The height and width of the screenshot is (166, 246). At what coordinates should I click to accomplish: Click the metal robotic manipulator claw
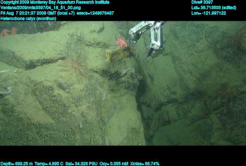pyautogui.click(x=150, y=36)
